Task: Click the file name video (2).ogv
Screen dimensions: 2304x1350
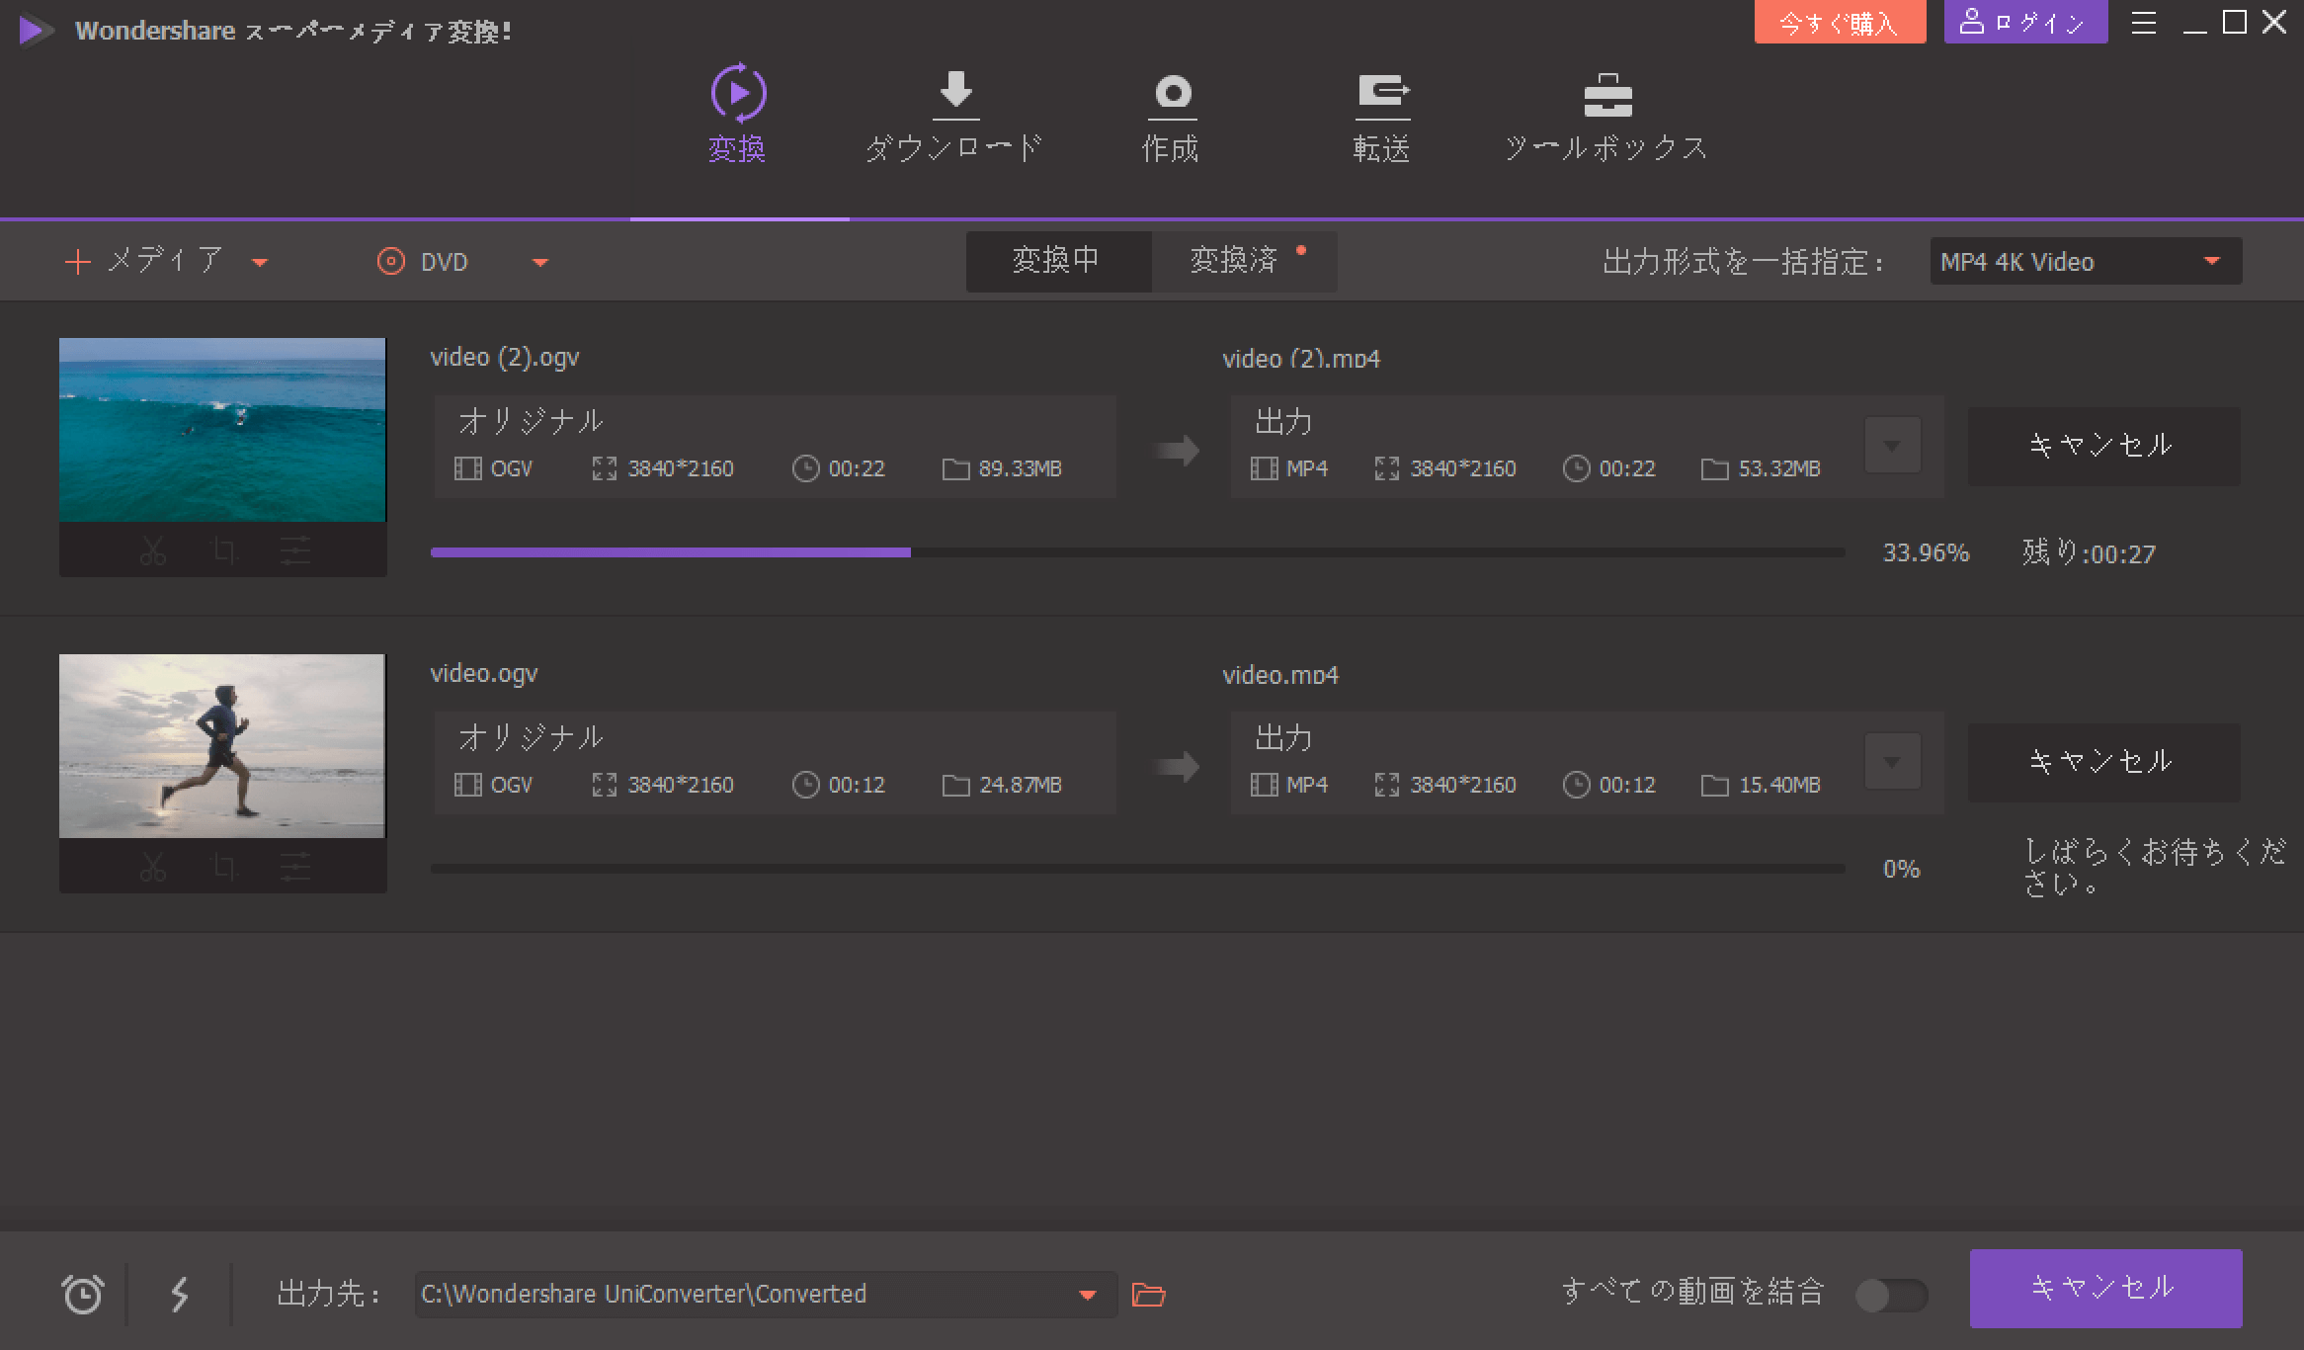Action: click(505, 358)
